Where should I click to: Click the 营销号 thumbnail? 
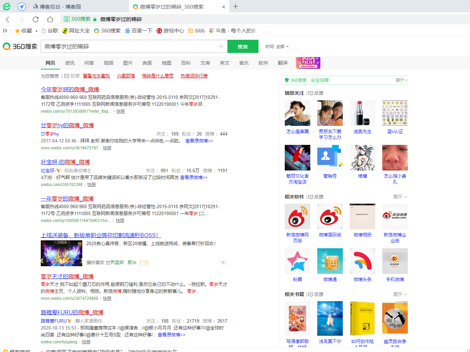pyautogui.click(x=330, y=158)
